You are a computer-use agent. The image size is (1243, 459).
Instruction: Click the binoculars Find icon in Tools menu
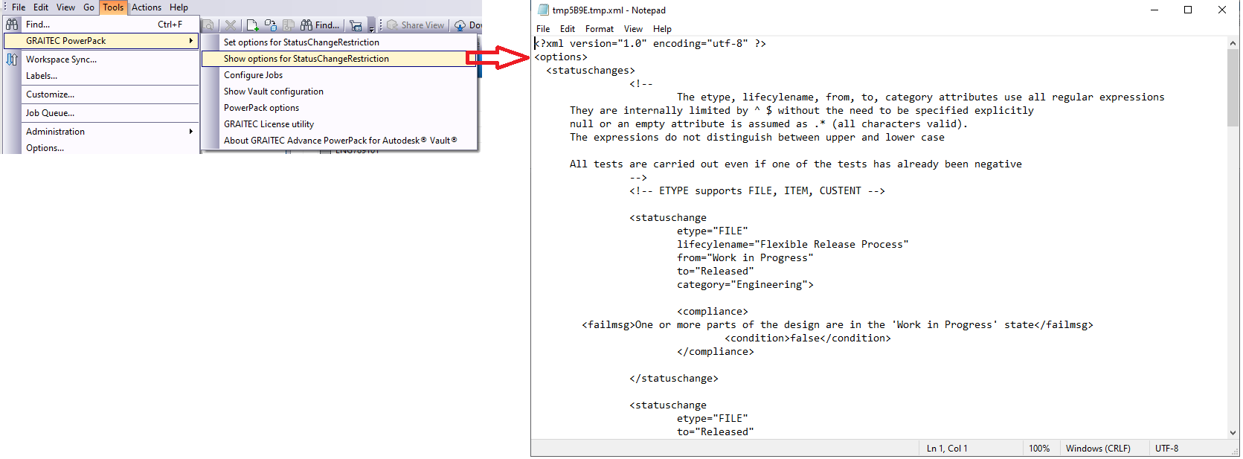tap(12, 25)
